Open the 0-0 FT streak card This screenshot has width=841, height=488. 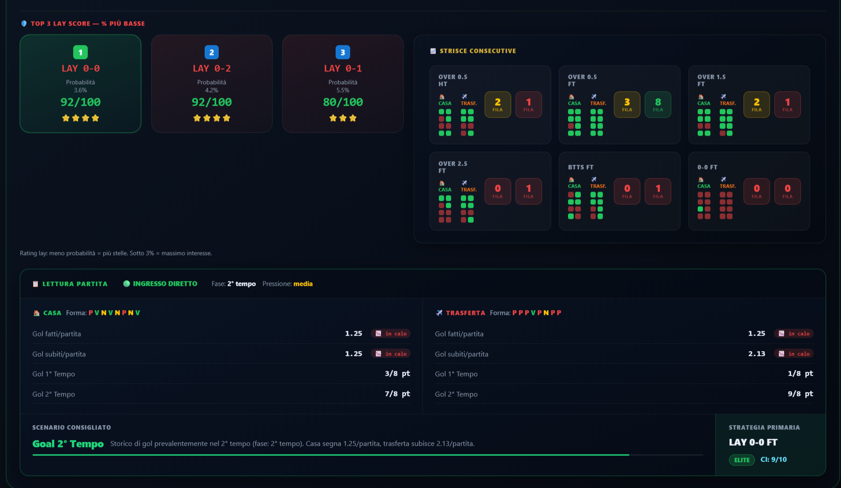tap(749, 191)
